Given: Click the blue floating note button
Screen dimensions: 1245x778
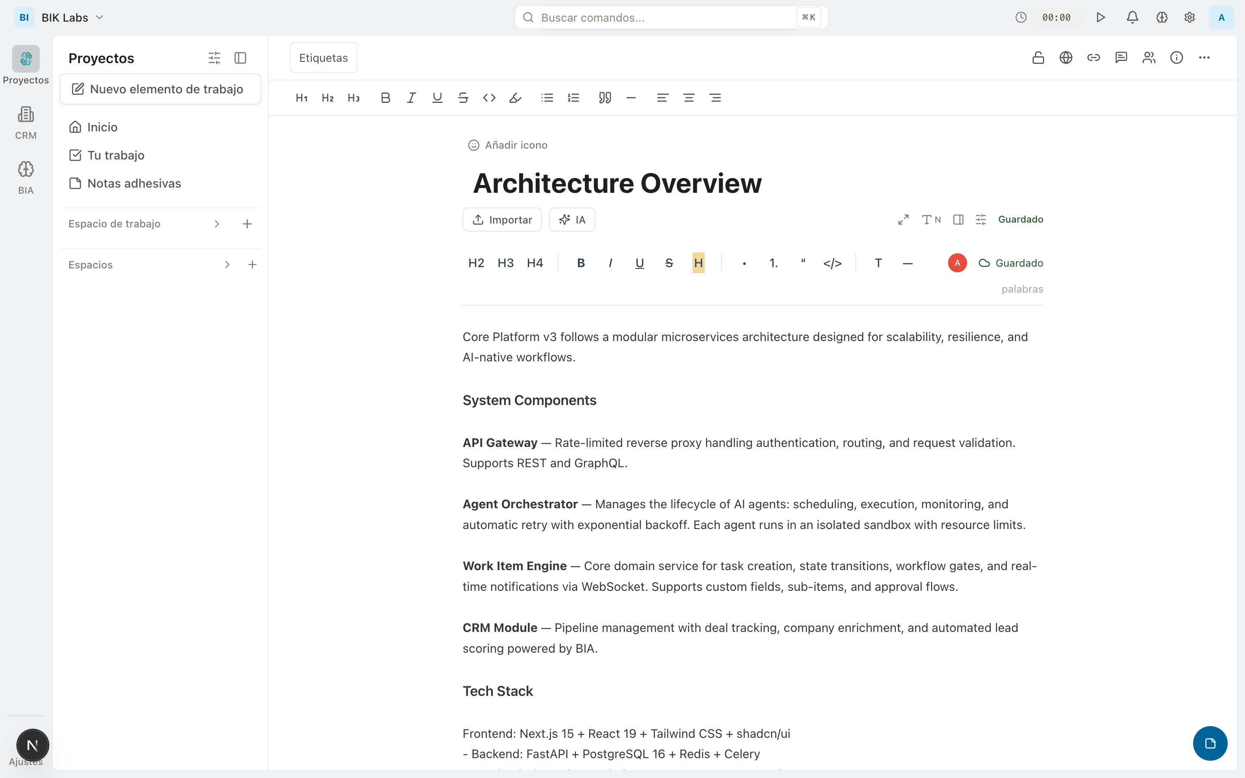Looking at the screenshot, I should click(x=1210, y=743).
